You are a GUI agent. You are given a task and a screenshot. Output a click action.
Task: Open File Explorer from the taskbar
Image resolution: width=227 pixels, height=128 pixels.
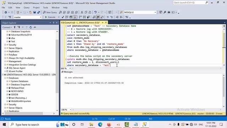[91, 124]
